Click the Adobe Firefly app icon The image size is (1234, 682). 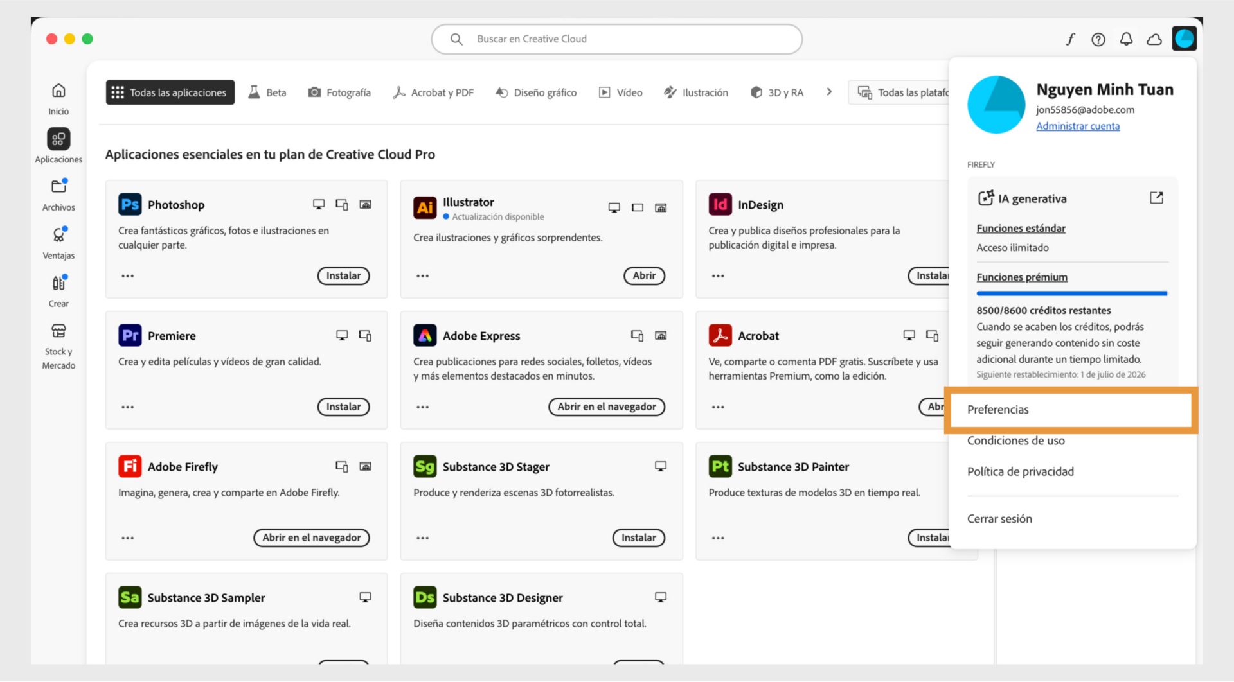tap(130, 466)
